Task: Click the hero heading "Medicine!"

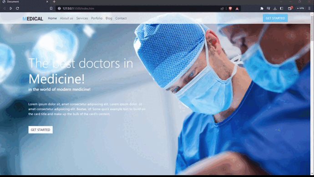Action: pyautogui.click(x=56, y=79)
